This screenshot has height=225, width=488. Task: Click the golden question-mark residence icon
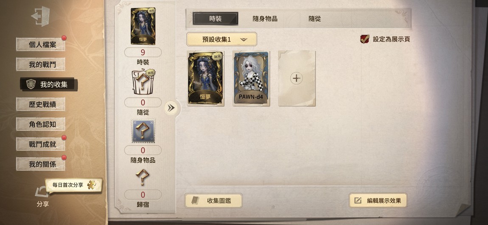tap(143, 177)
